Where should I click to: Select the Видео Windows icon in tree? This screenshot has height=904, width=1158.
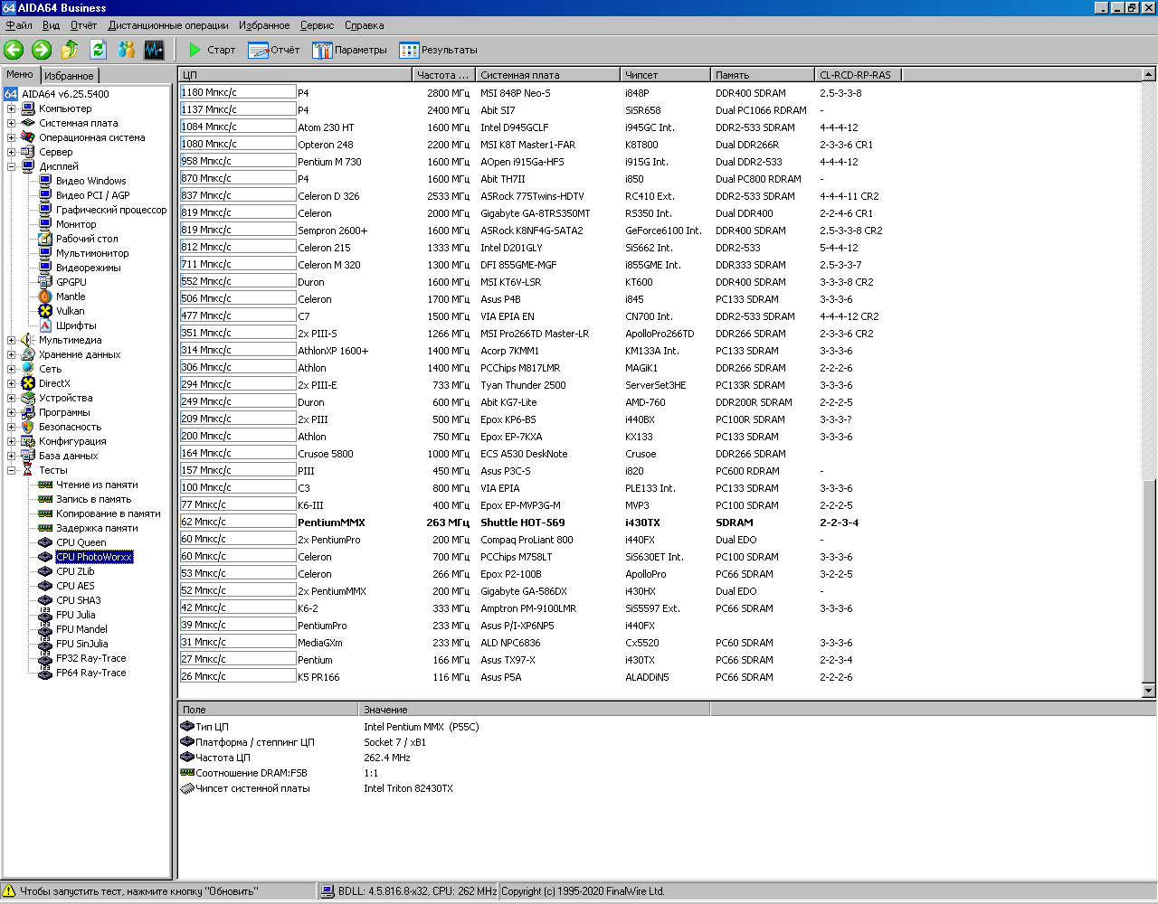click(45, 181)
